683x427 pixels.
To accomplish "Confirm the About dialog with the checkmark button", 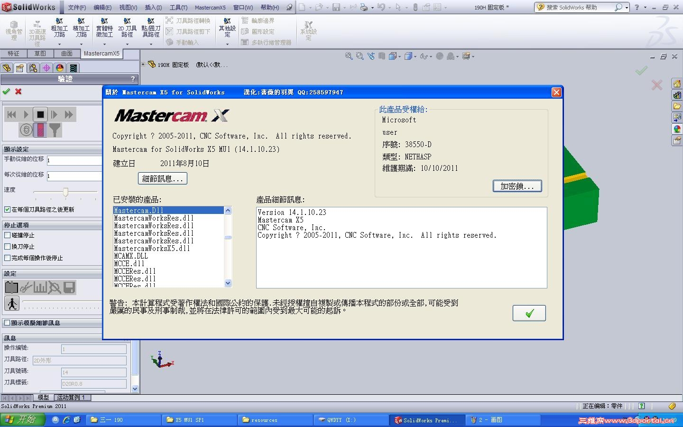I will pos(529,313).
